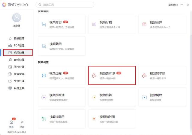Open 图片处理 in the sidebar
Image resolution: width=192 pixels, height=135 pixels.
pos(17,67)
